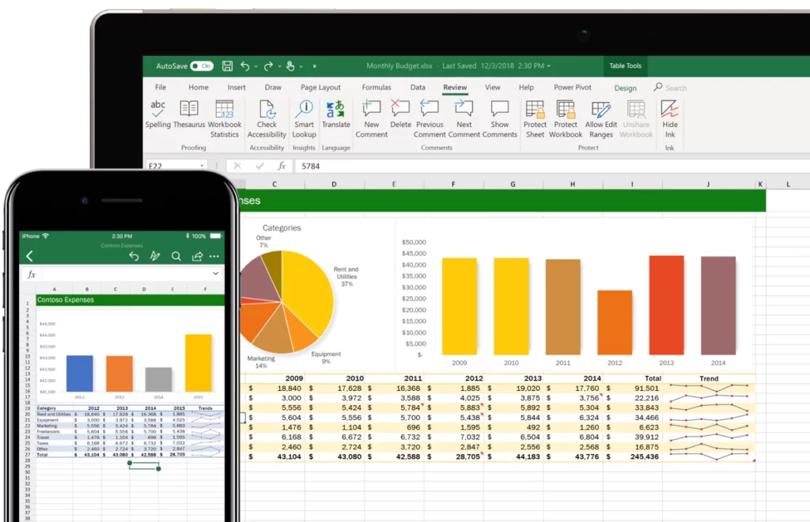This screenshot has width=810, height=522.
Task: Tap the Contoso Expenses header on iPhone
Action: pyautogui.click(x=131, y=299)
